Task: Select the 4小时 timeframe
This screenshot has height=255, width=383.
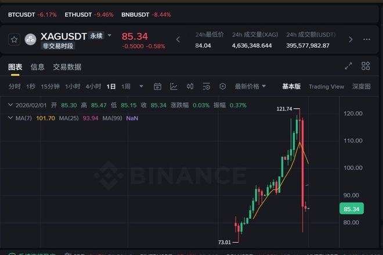Action: click(93, 87)
